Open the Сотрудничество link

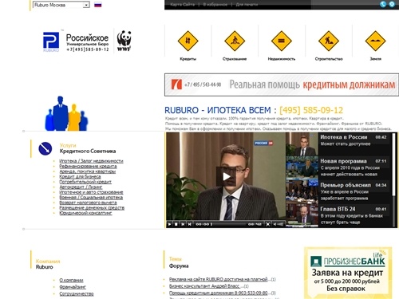77,293
